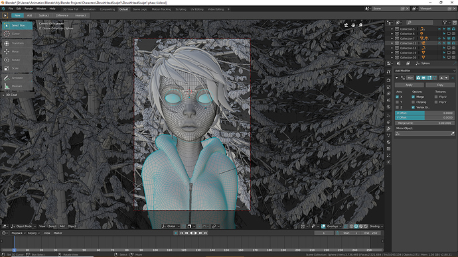This screenshot has width=458, height=257.
Task: Open the Tool properties tab (wrench icon)
Action: point(388,72)
